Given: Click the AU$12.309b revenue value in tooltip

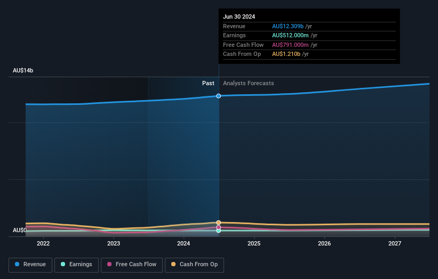Looking at the screenshot, I should (x=288, y=26).
